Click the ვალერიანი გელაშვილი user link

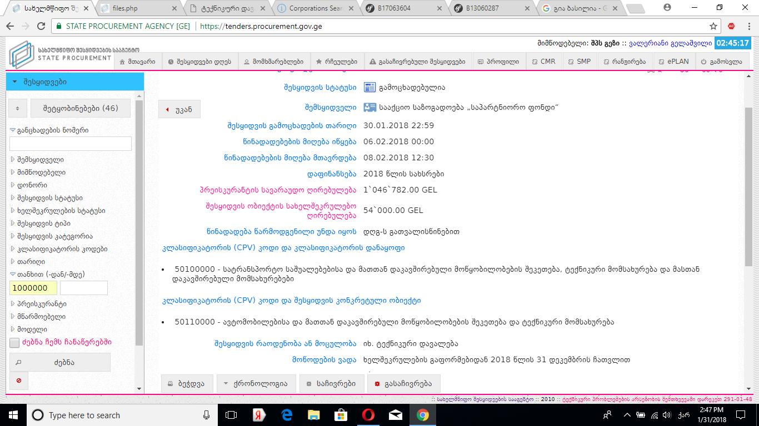671,43
